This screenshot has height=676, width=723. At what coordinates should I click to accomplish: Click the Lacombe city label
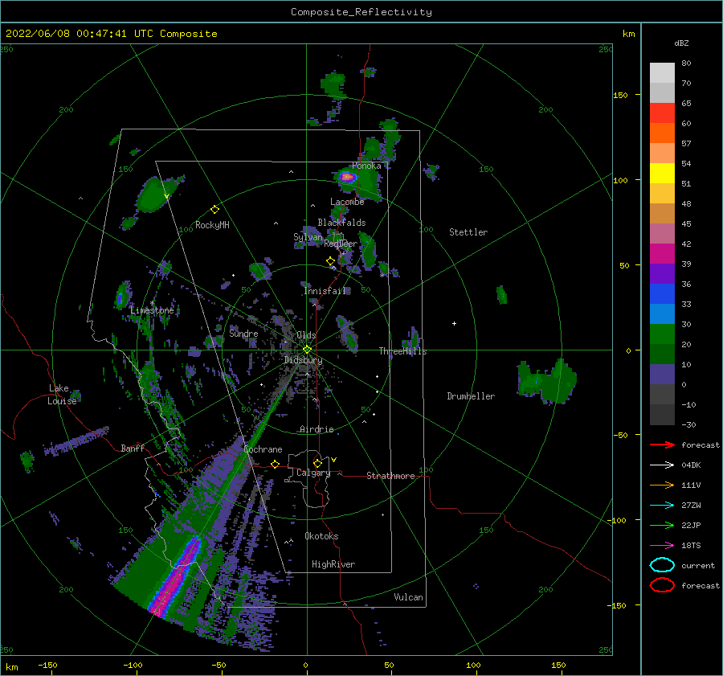[x=347, y=202]
